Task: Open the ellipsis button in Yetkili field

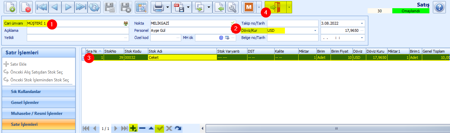Action: point(126,38)
